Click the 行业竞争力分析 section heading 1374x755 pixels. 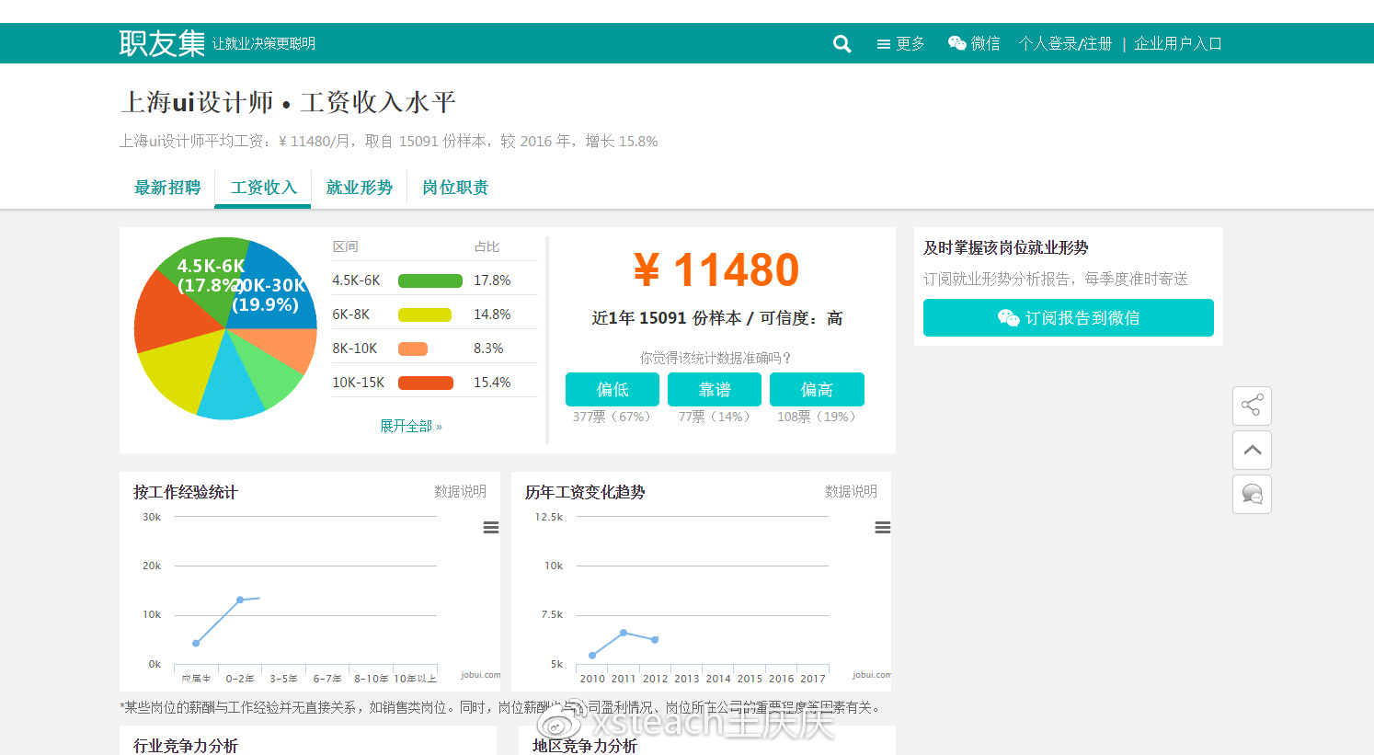(x=186, y=745)
